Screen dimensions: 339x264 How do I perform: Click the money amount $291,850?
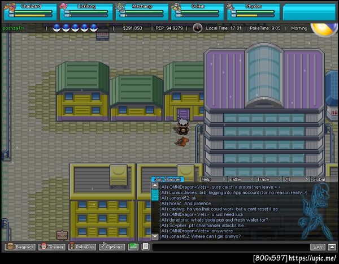tap(132, 28)
